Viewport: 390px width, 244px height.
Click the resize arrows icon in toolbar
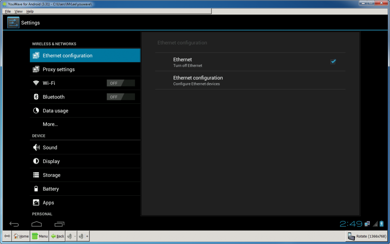(7, 236)
